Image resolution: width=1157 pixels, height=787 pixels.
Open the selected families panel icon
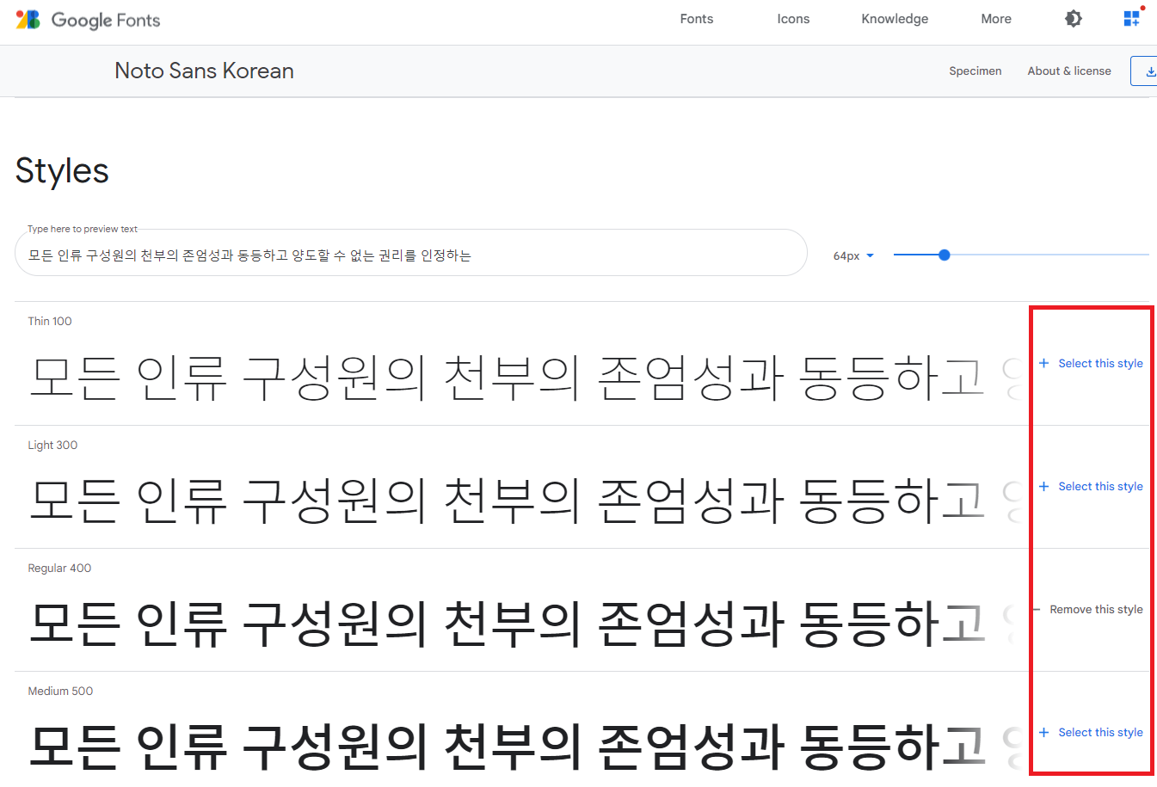(1132, 18)
